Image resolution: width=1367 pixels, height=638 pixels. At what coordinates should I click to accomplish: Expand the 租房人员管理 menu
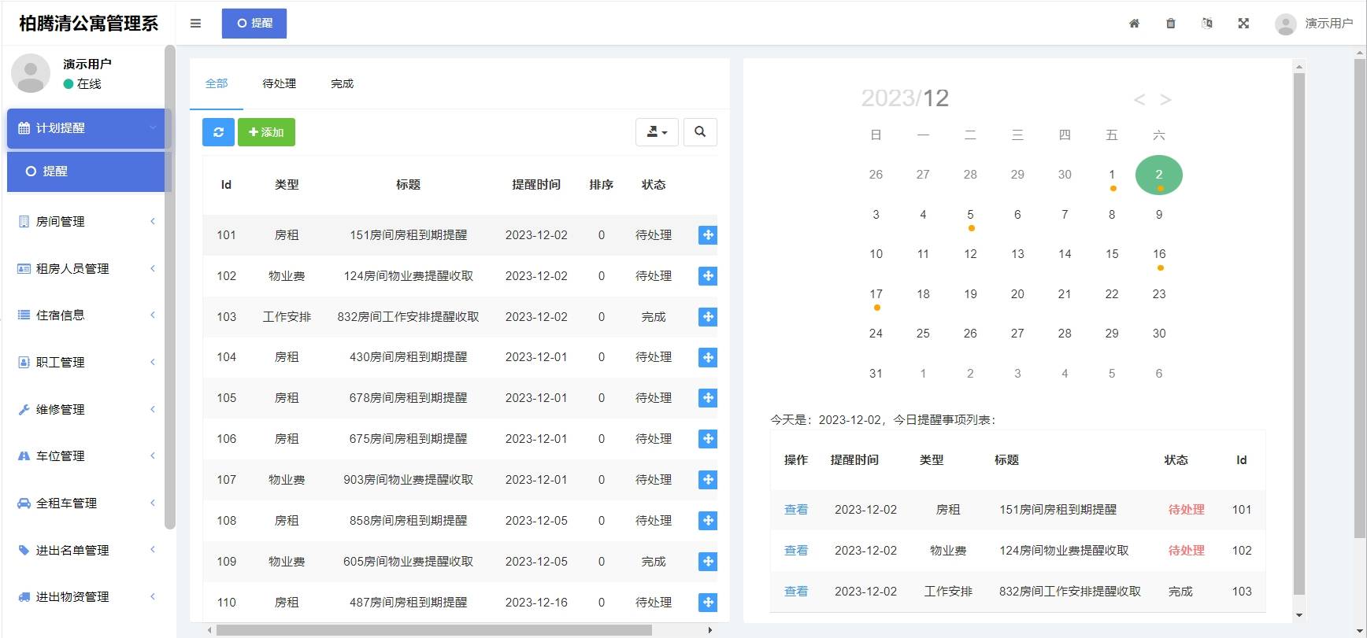pos(87,269)
